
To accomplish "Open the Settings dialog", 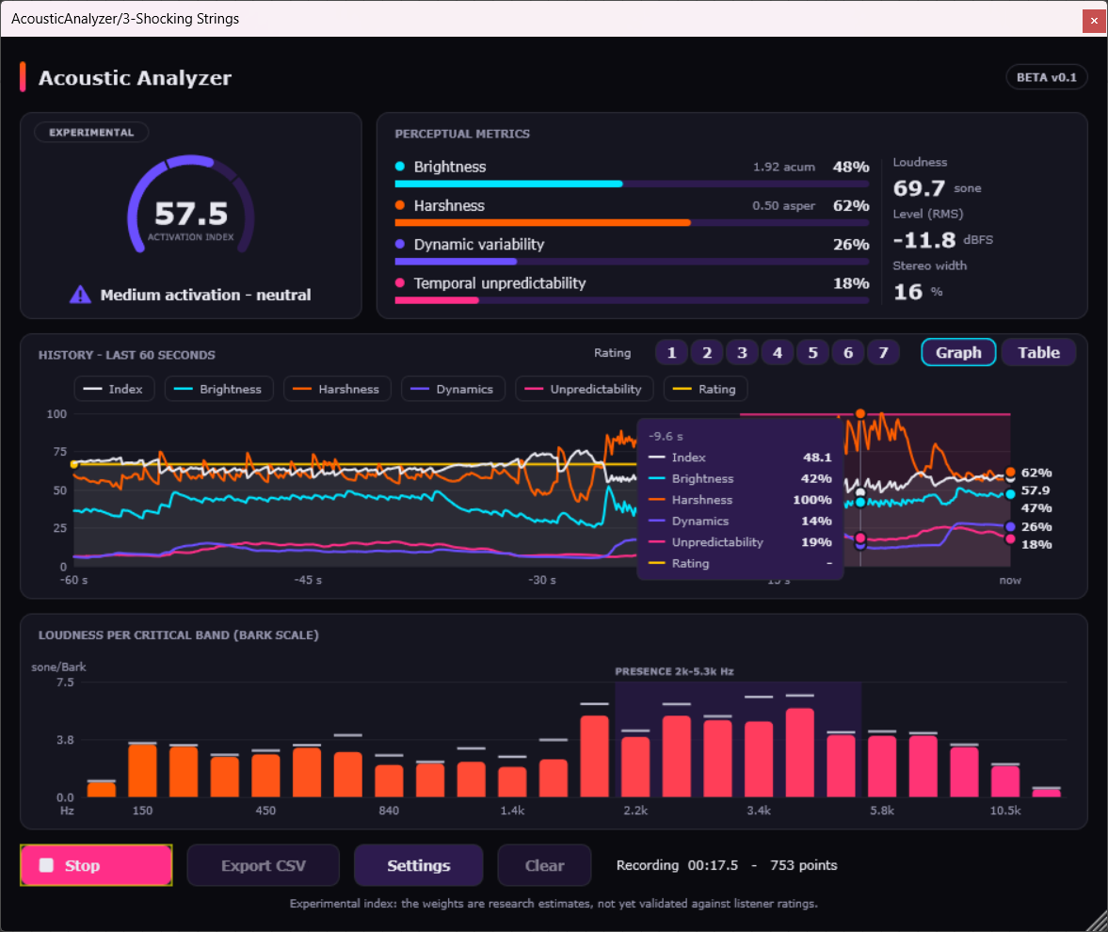I will [x=418, y=865].
